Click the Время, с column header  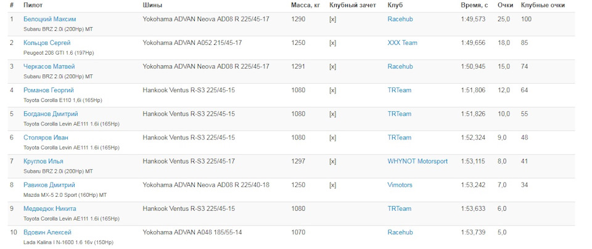click(474, 6)
